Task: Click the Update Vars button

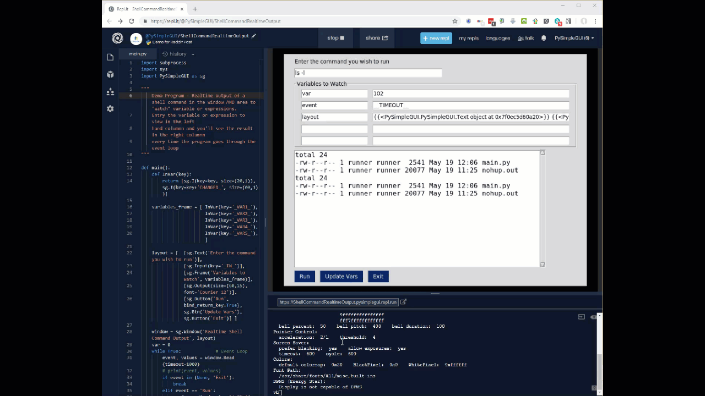Action: point(341,276)
